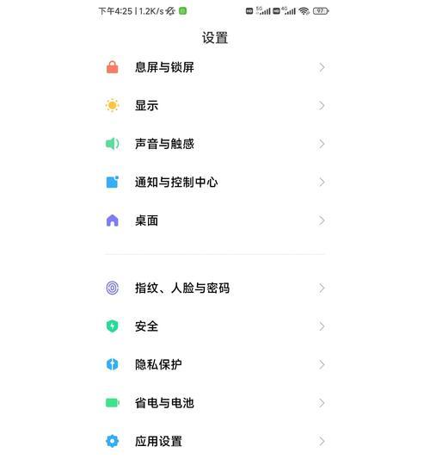Screen dimensions: 430x459
Task: Open 省电与电池 settings label
Action: click(x=164, y=403)
